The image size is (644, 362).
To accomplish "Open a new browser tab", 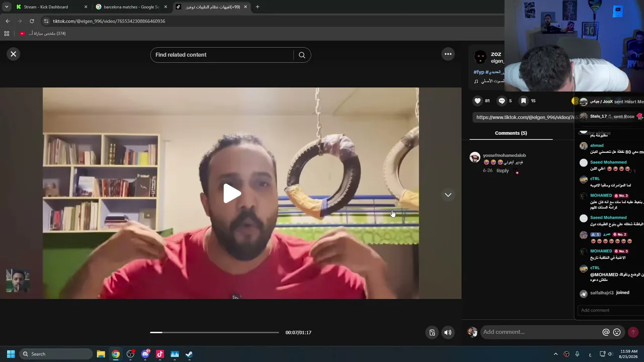I will coord(257,7).
